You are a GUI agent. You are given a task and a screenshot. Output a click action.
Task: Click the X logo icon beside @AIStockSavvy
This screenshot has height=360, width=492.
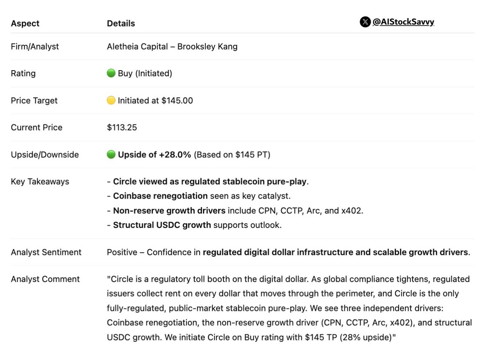tap(365, 22)
